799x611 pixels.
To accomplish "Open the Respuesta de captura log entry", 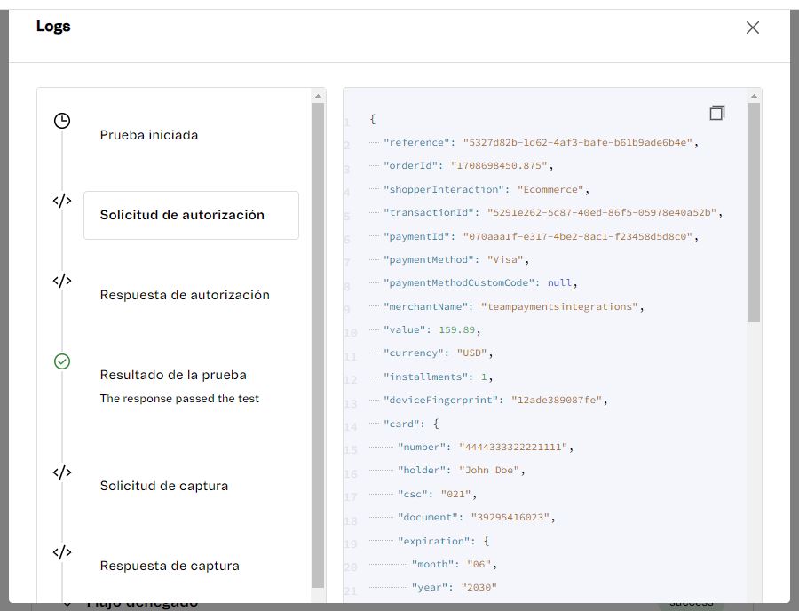I will pyautogui.click(x=169, y=566).
